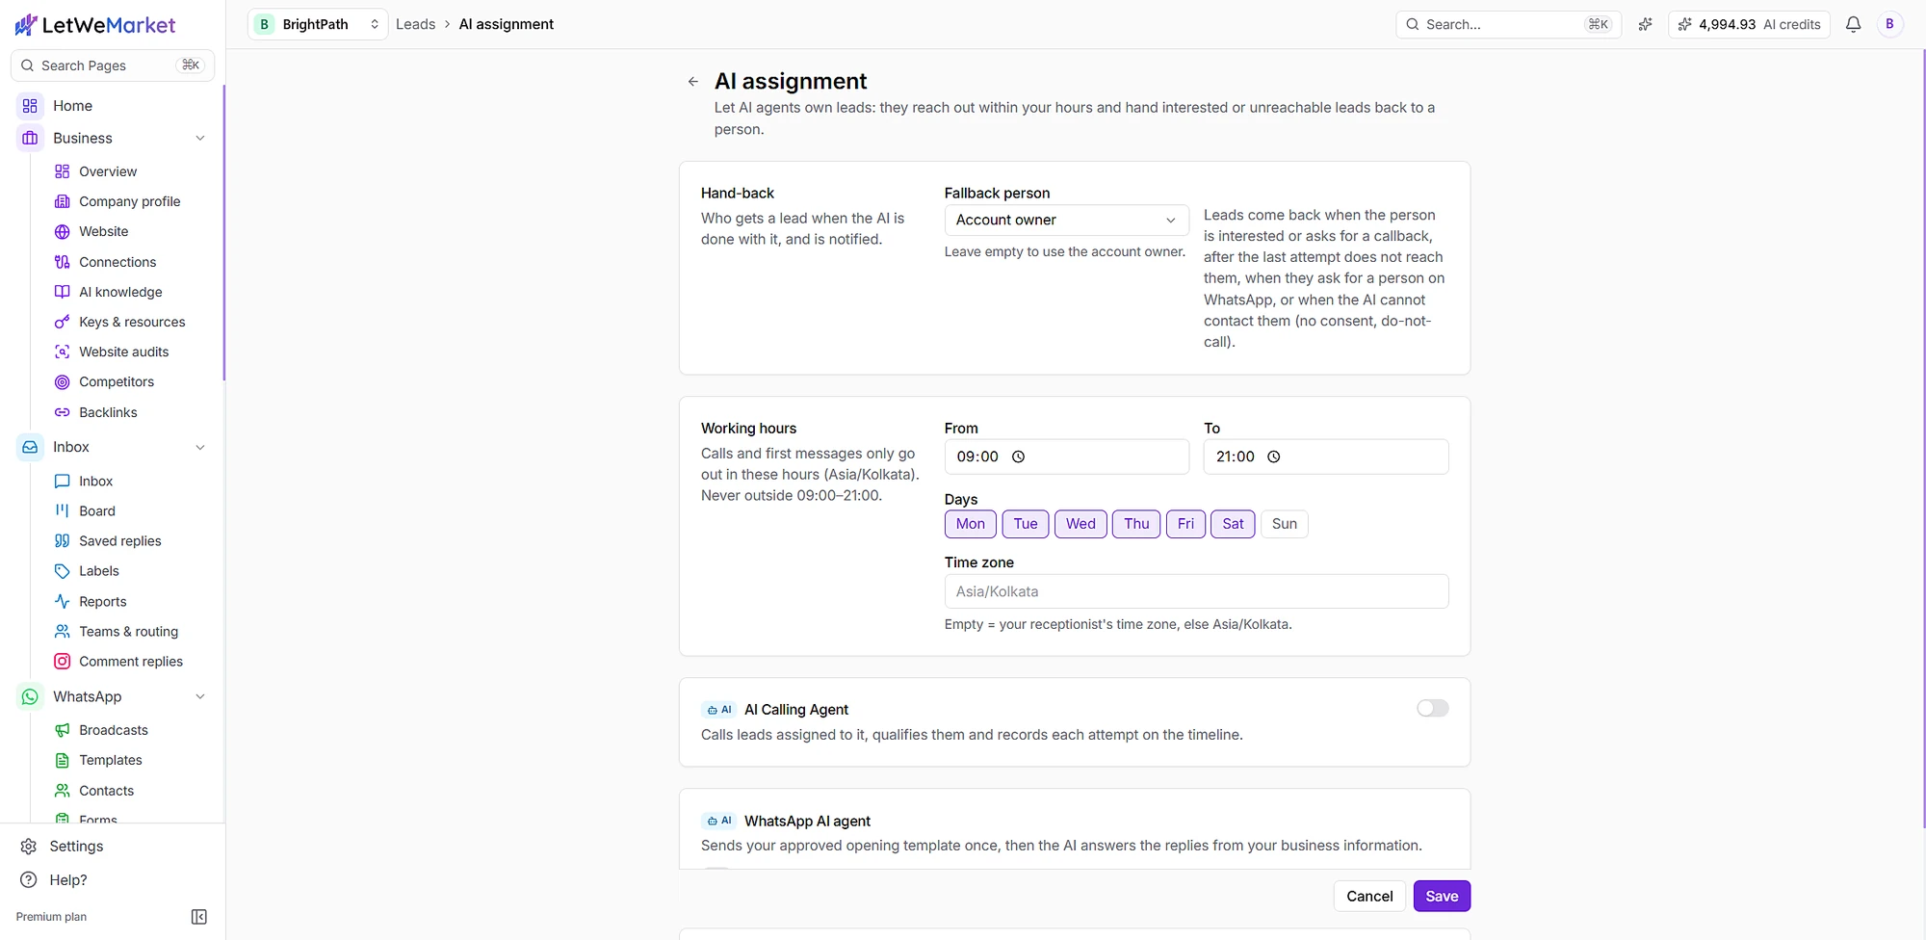This screenshot has width=1926, height=940.
Task: Go to Competitors page
Action: tap(117, 381)
